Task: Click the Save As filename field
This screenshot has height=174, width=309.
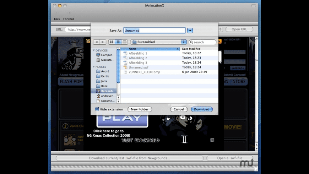Action: click(154, 31)
